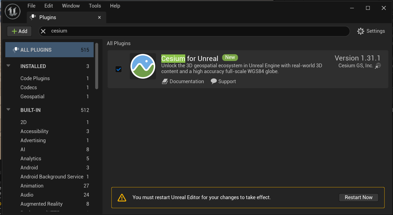Image resolution: width=393 pixels, height=215 pixels.
Task: Click Restart Now button
Action: [358, 197]
